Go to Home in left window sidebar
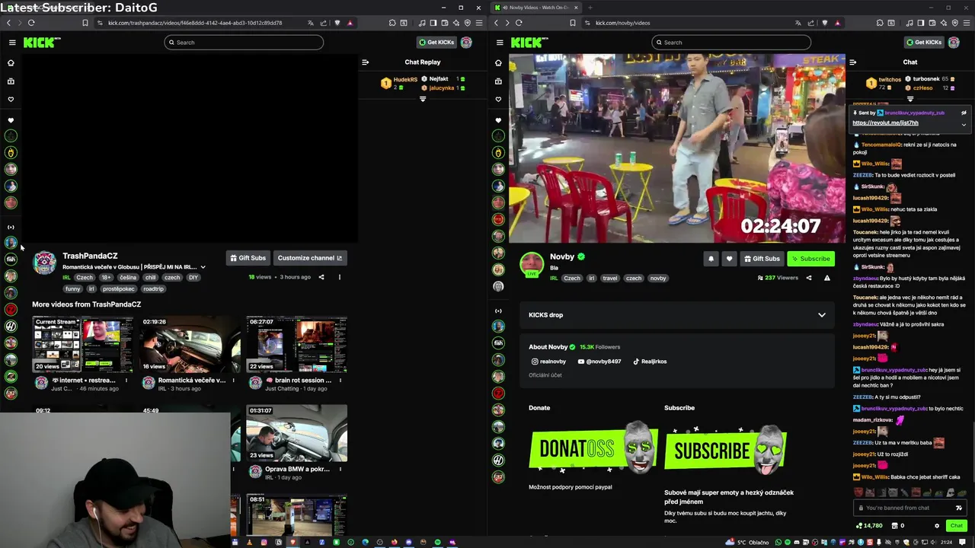 (x=11, y=62)
